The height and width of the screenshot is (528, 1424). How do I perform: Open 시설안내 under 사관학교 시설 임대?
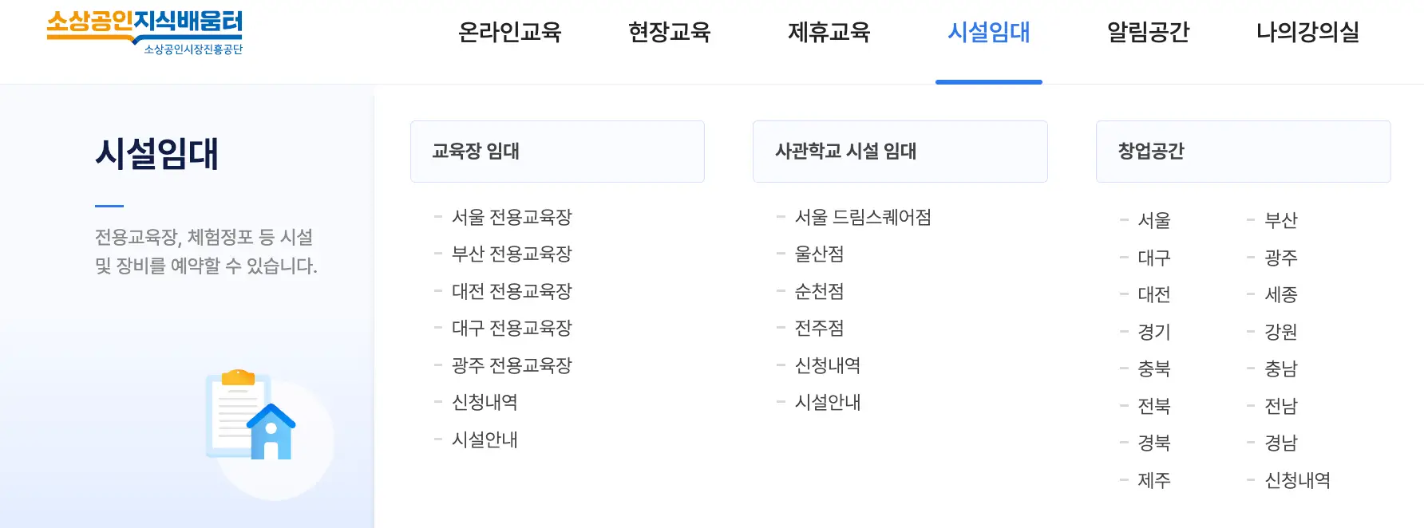pyautogui.click(x=826, y=403)
